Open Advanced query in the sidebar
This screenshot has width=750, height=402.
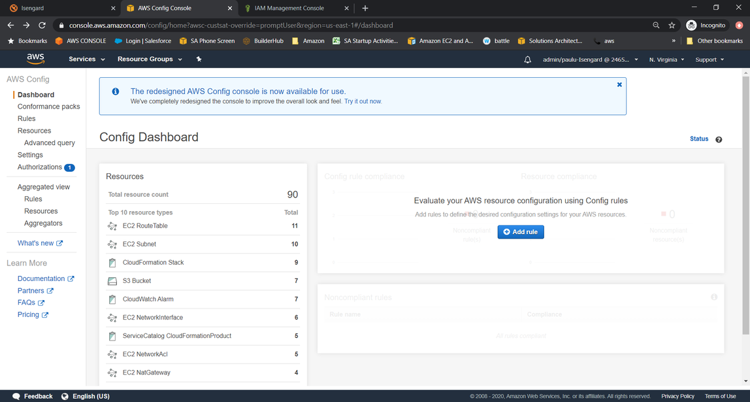point(49,142)
